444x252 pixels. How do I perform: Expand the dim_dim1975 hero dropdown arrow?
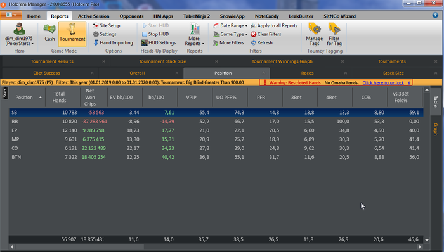tap(32, 44)
